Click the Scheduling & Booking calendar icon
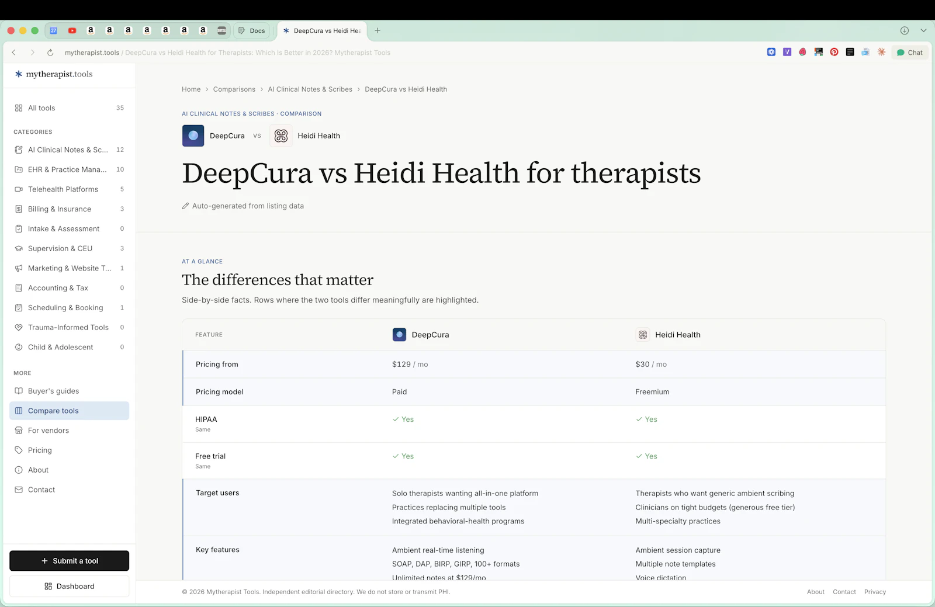The image size is (935, 607). [19, 308]
